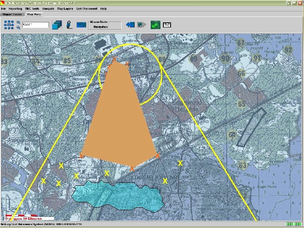Click the green progress indicator in status bar
The image size is (304, 228).
294,224
